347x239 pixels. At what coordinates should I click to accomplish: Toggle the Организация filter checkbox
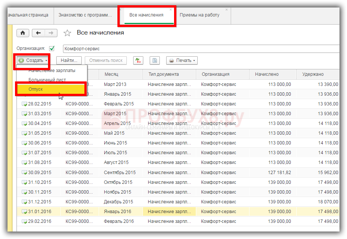click(52, 48)
